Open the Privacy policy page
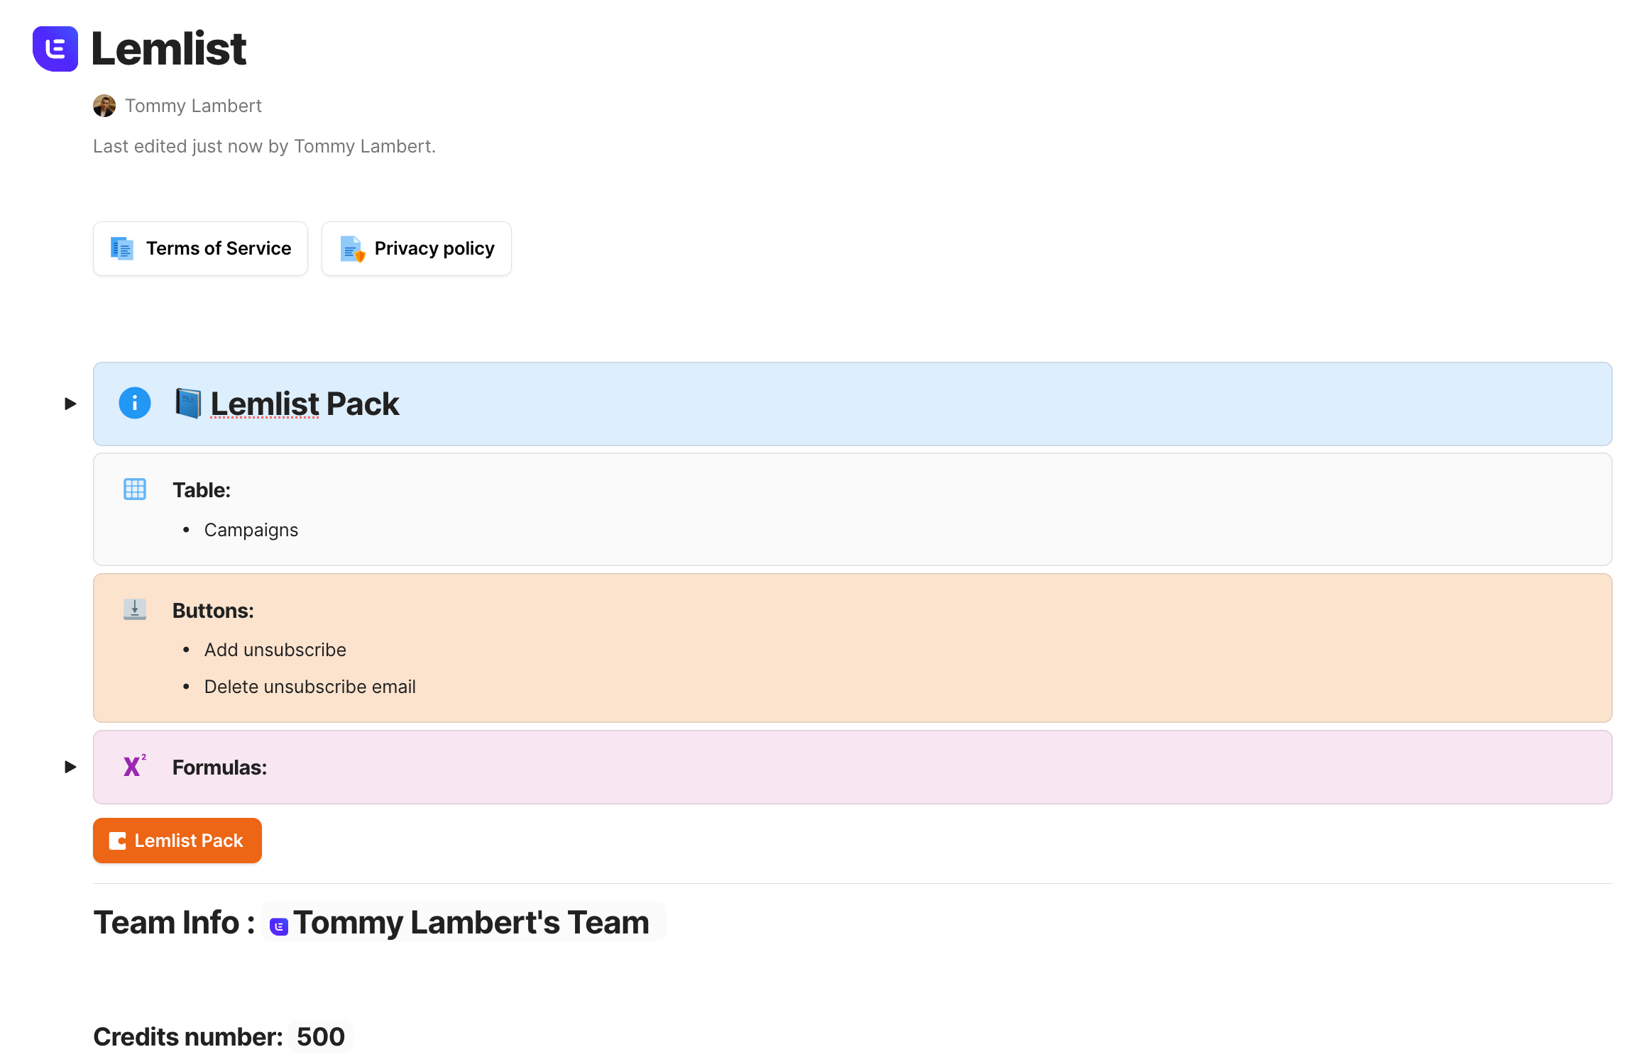1644x1064 pixels. coord(417,248)
